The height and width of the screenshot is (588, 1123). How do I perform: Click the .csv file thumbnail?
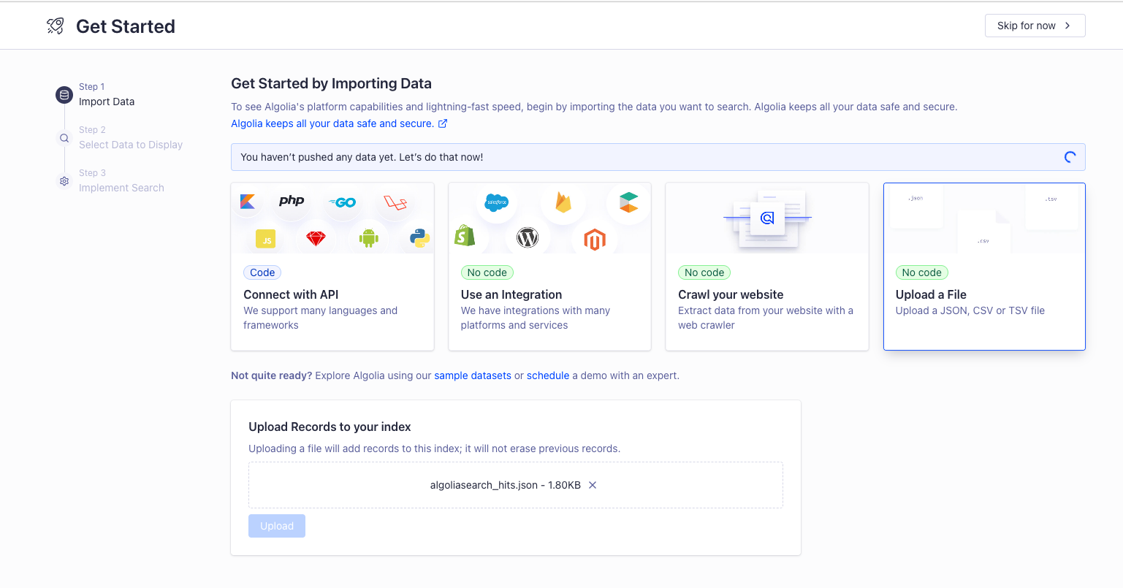(x=983, y=232)
